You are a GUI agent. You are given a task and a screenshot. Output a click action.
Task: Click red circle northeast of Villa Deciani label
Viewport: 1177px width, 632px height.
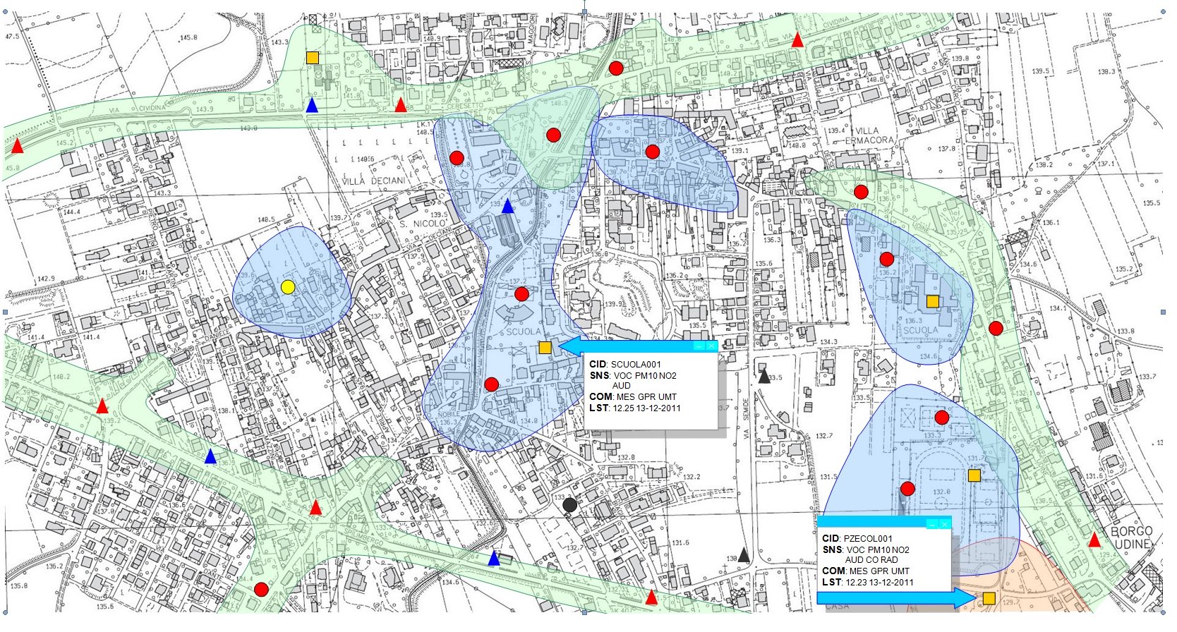tap(457, 158)
